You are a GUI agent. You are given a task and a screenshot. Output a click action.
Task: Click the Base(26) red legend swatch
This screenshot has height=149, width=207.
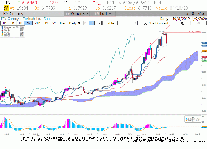point(3,31)
